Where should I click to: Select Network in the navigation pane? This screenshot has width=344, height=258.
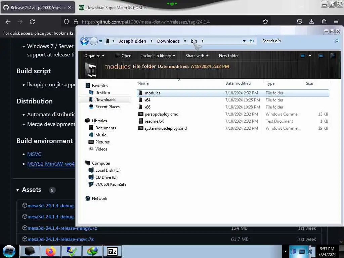click(x=99, y=198)
